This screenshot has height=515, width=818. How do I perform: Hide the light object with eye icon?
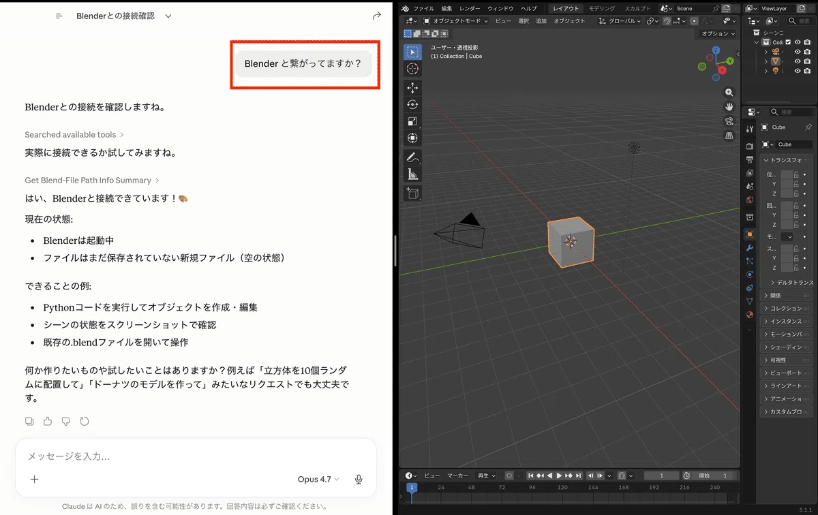pos(798,71)
